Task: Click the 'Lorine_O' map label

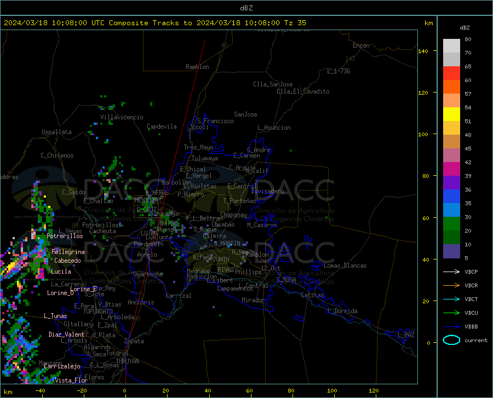Action: pyautogui.click(x=60, y=293)
